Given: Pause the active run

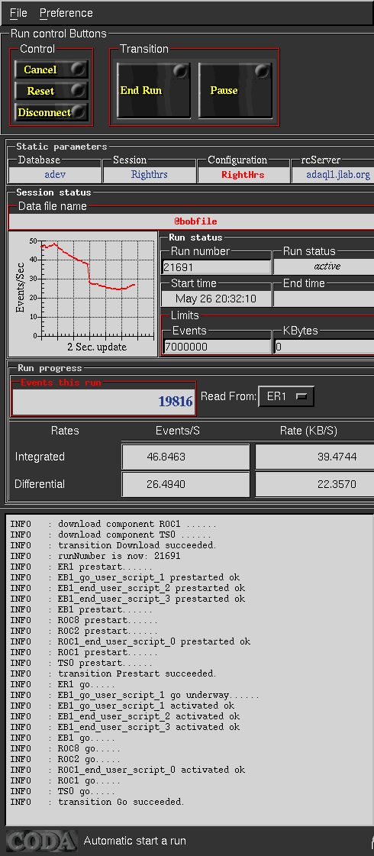Looking at the screenshot, I should tap(235, 90).
